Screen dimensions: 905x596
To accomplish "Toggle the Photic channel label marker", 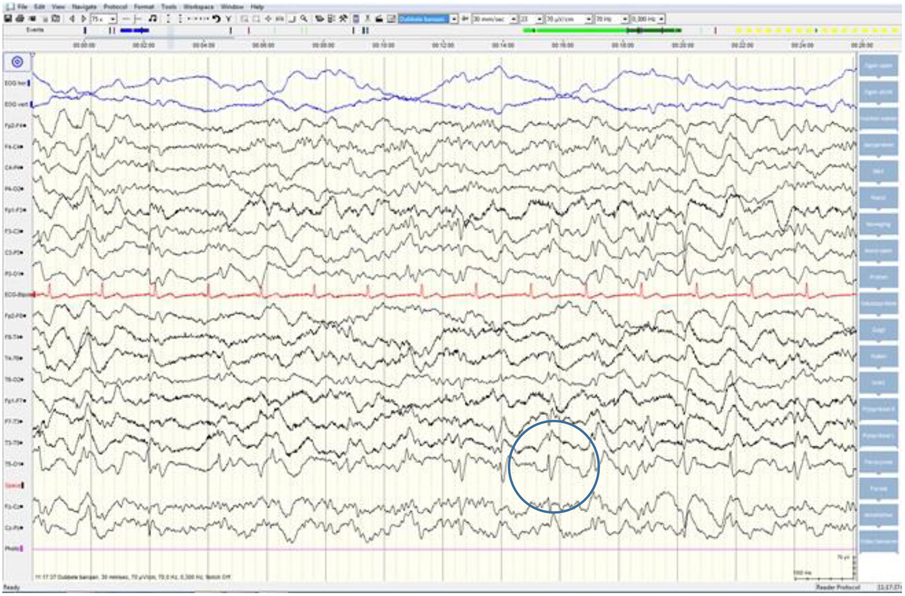I will pos(22,549).
